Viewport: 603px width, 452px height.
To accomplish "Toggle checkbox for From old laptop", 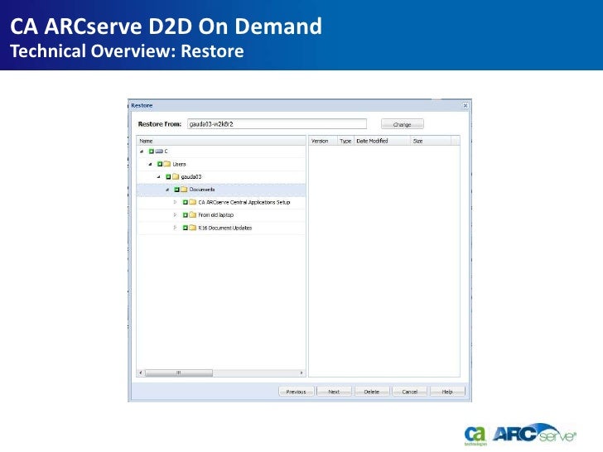I will pyautogui.click(x=186, y=215).
